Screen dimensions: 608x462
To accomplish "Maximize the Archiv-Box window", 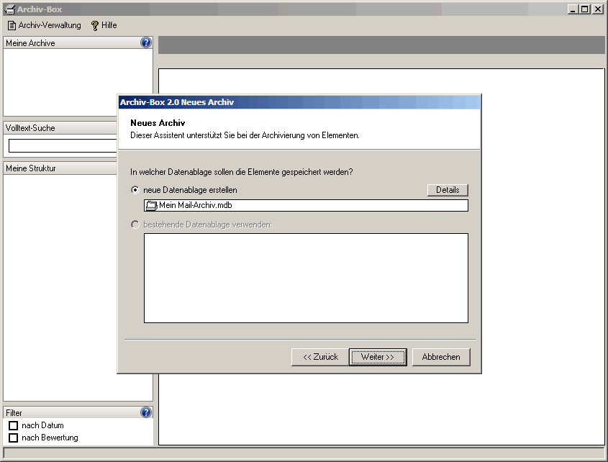I will pyautogui.click(x=584, y=9).
